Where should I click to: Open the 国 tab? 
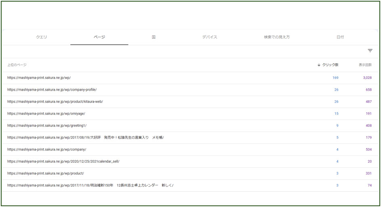tap(154, 37)
